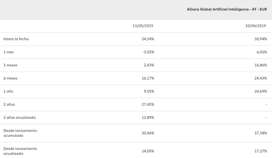Select the "3 meses" row label
Image resolution: width=272 pixels, height=158 pixels.
coord(10,65)
